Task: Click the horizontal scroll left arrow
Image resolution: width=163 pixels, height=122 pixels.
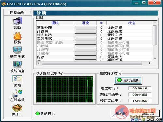Action: (x=39, y=63)
